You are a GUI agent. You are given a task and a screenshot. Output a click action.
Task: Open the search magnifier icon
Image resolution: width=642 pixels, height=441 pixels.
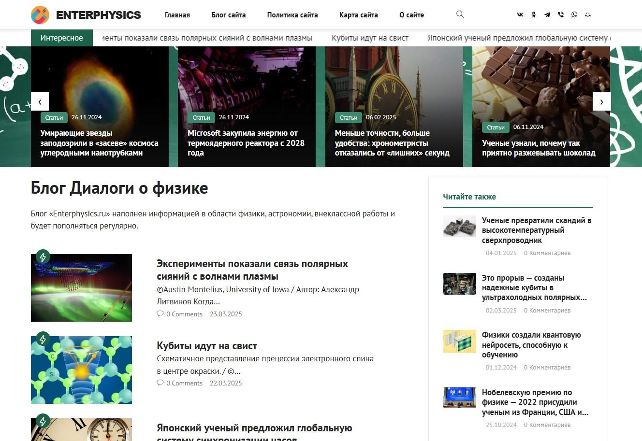[460, 14]
